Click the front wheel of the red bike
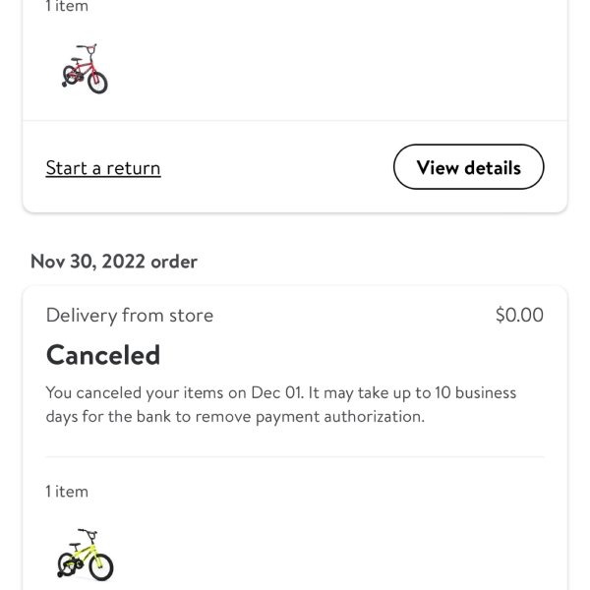This screenshot has width=590, height=590. pyautogui.click(x=97, y=82)
